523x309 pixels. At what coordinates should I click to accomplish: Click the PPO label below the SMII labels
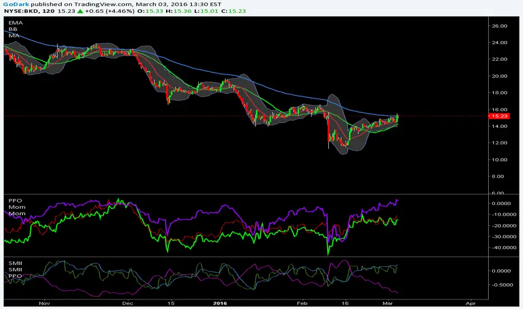click(x=15, y=276)
